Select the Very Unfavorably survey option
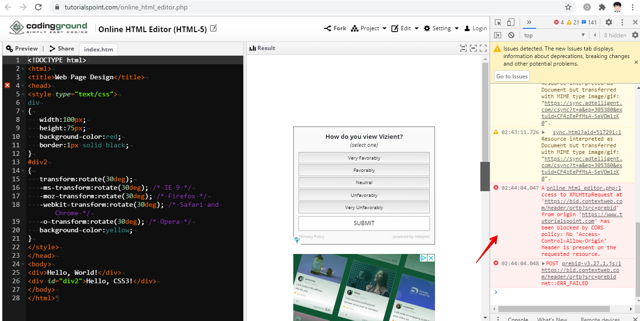The height and width of the screenshot is (321, 640). pyautogui.click(x=364, y=207)
